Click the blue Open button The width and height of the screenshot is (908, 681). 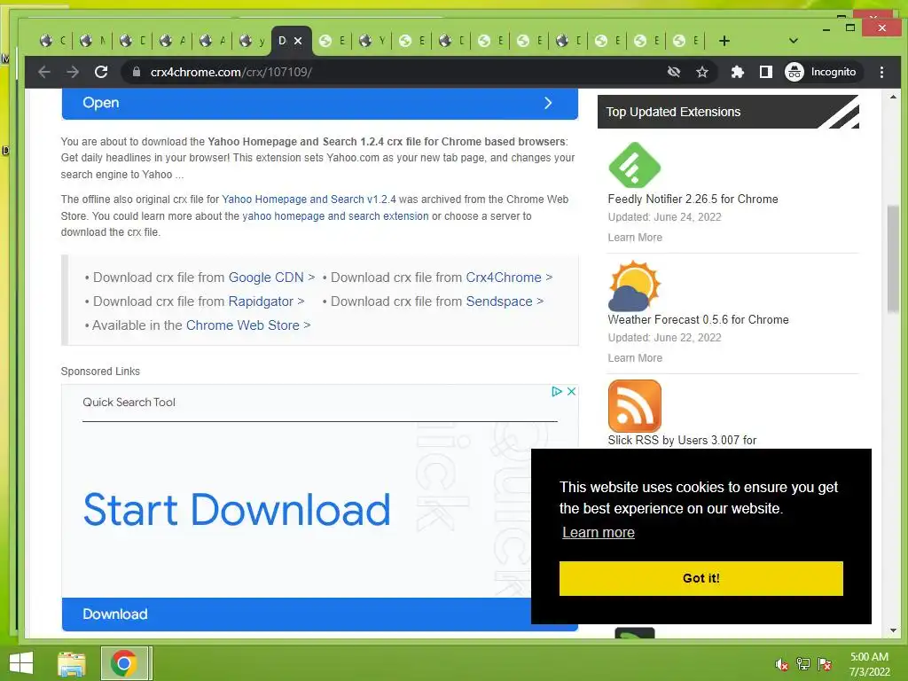[x=319, y=103]
